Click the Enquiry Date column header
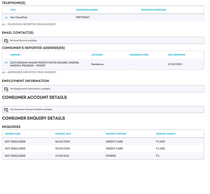 coord(63,134)
